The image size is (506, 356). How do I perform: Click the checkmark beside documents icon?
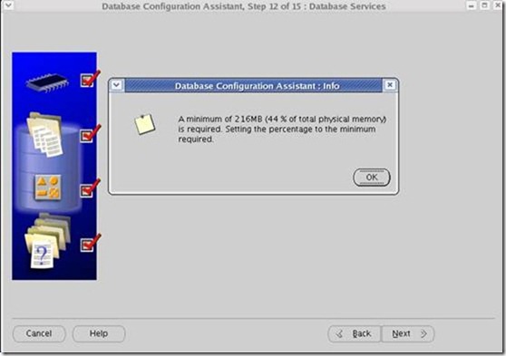[90, 134]
